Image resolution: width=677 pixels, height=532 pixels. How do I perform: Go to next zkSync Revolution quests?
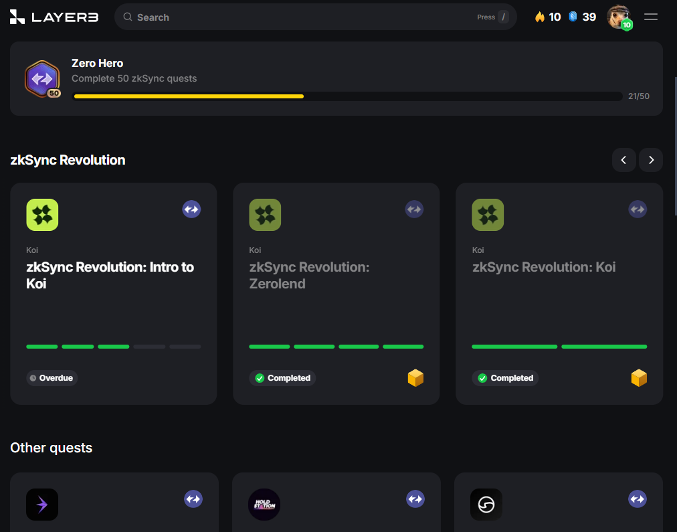[651, 160]
